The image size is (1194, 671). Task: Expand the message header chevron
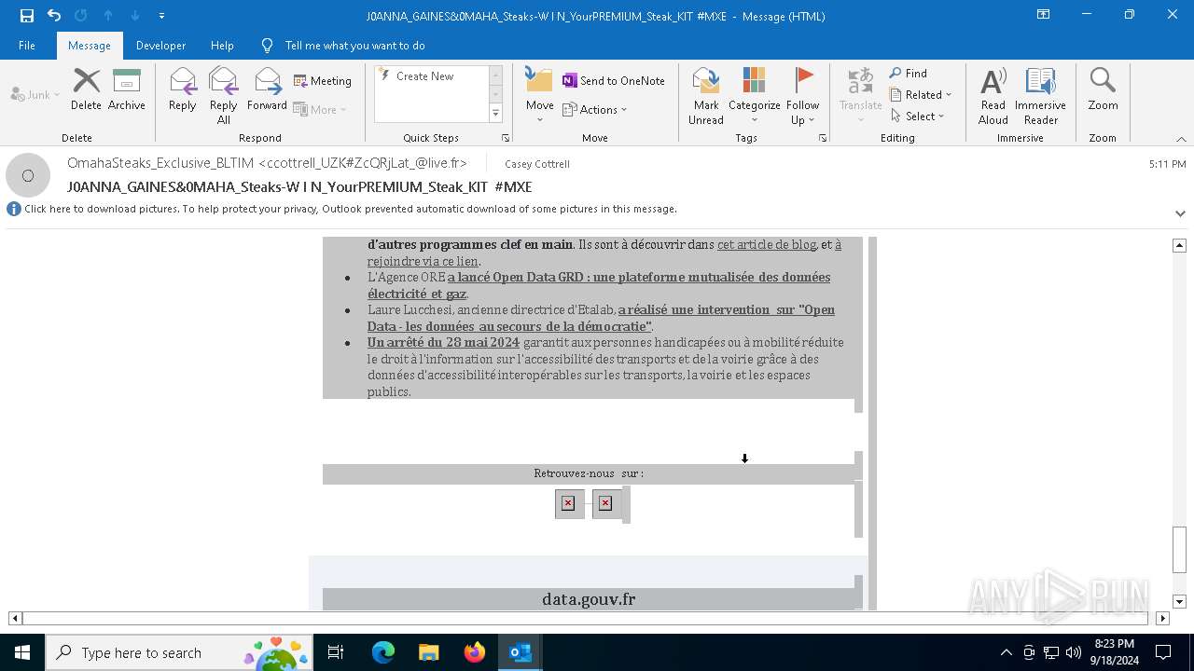tap(1180, 213)
